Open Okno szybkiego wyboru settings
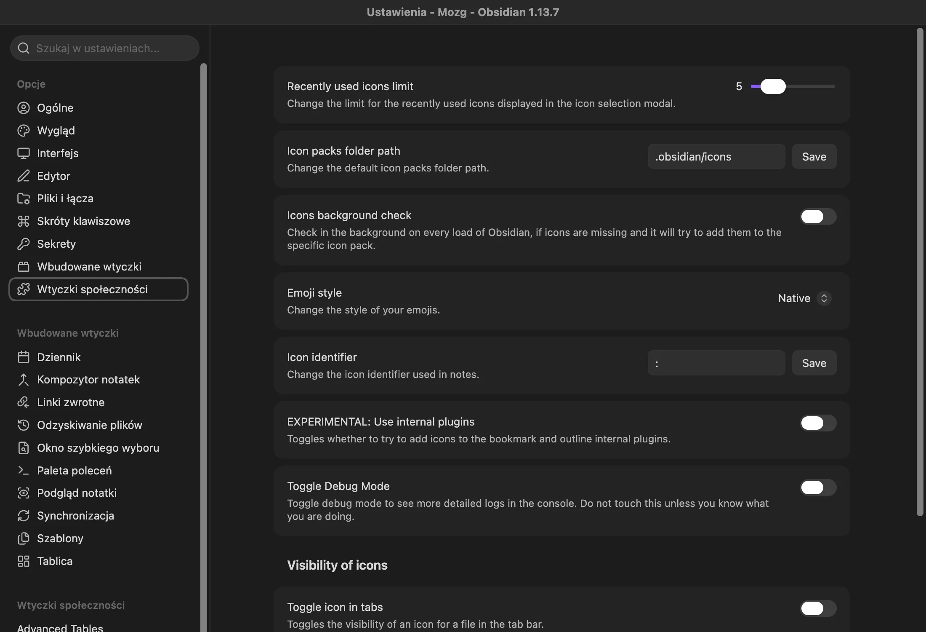This screenshot has width=926, height=632. (x=98, y=448)
